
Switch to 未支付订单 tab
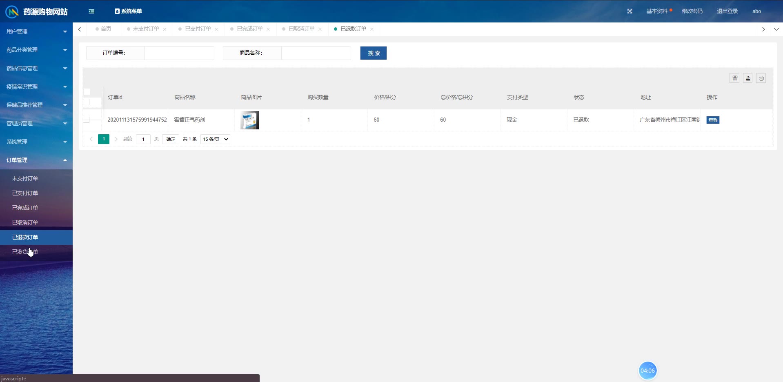tap(146, 29)
